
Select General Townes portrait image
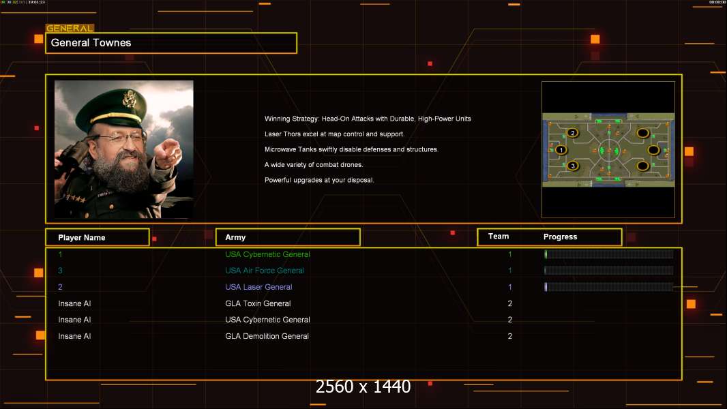pos(124,149)
